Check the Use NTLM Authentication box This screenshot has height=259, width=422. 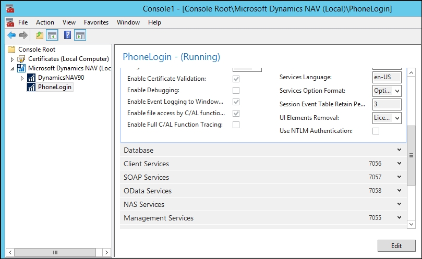click(x=376, y=131)
